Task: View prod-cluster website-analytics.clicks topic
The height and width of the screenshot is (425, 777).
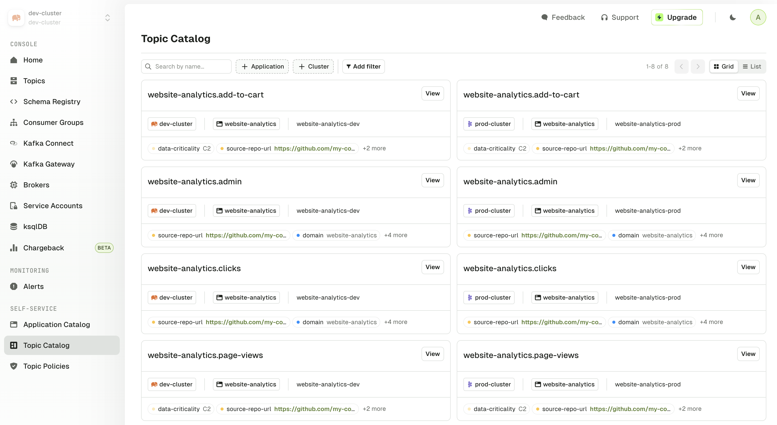Action: coord(748,267)
